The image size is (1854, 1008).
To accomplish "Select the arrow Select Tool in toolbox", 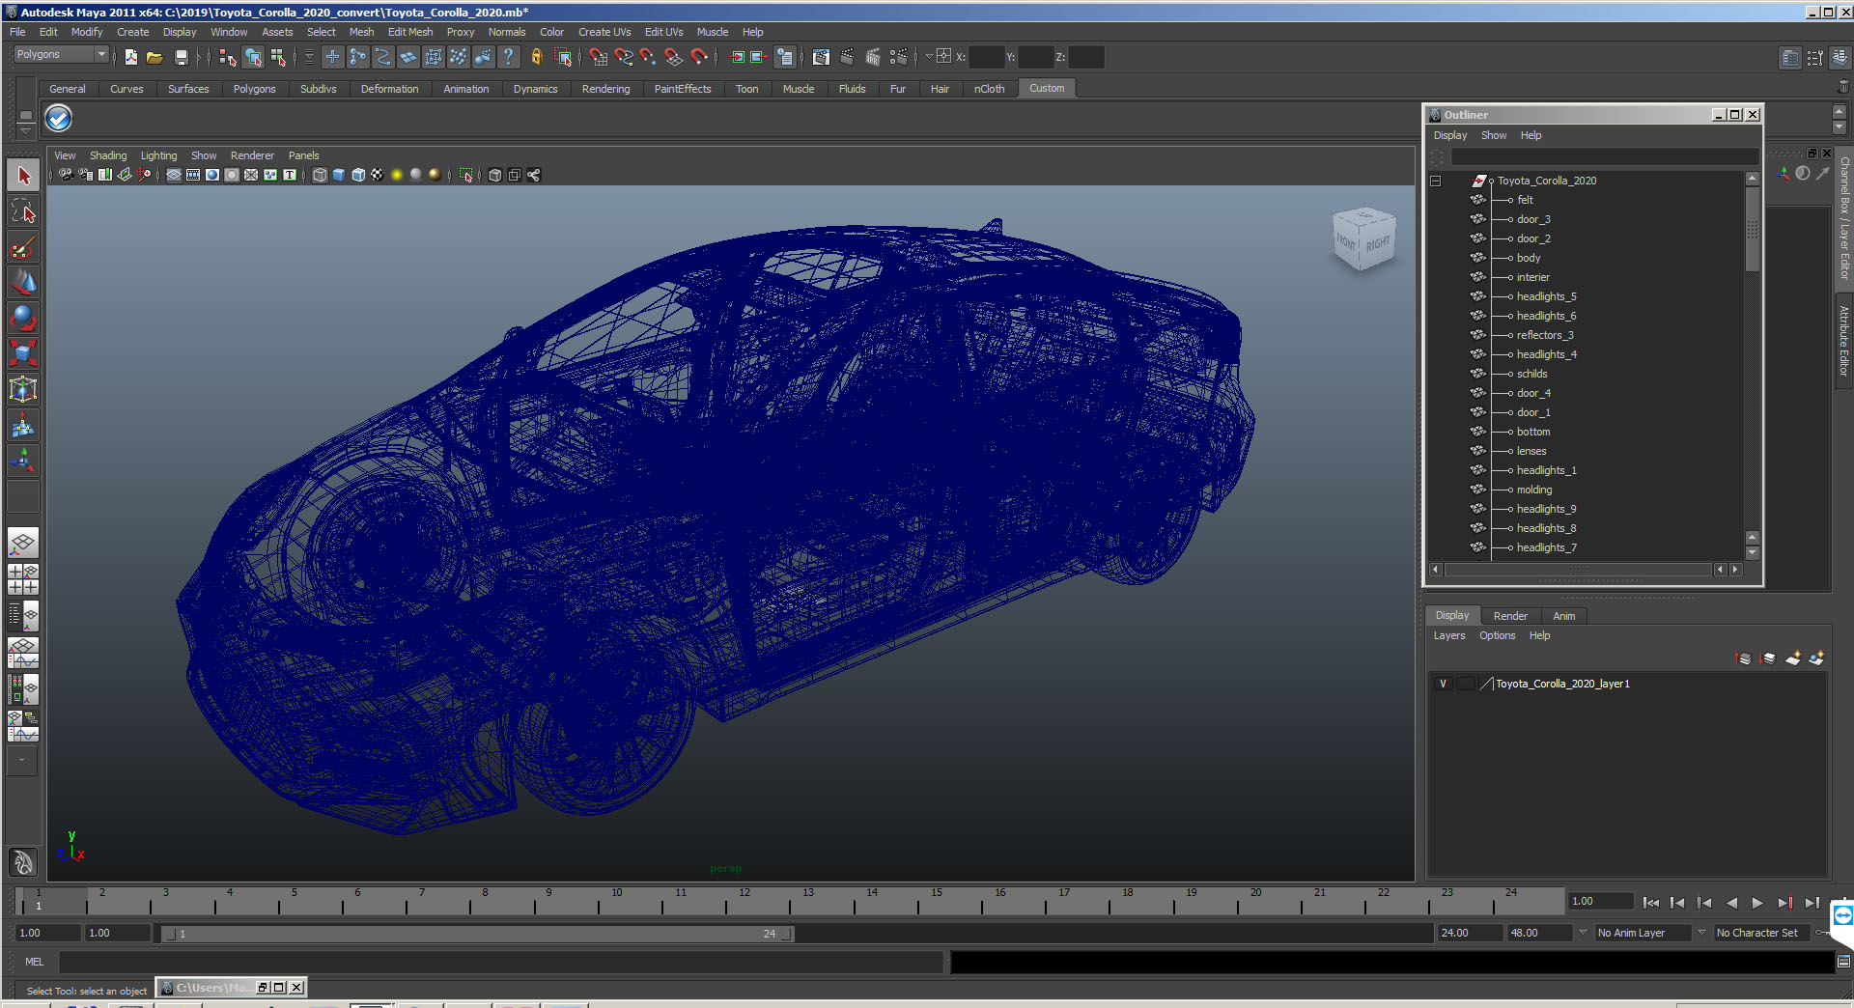I will tap(23, 176).
